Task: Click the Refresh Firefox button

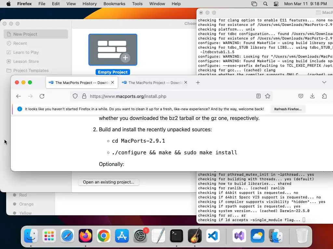Action: tap(288, 109)
